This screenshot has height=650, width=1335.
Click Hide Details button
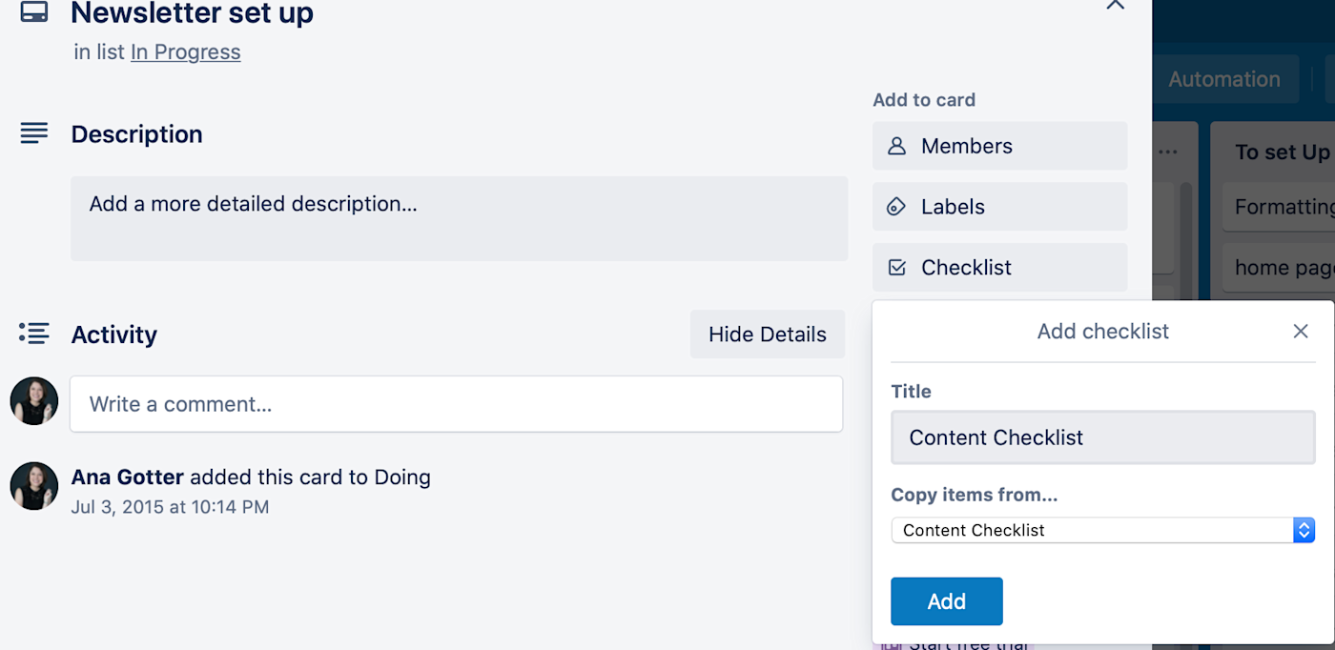click(767, 335)
